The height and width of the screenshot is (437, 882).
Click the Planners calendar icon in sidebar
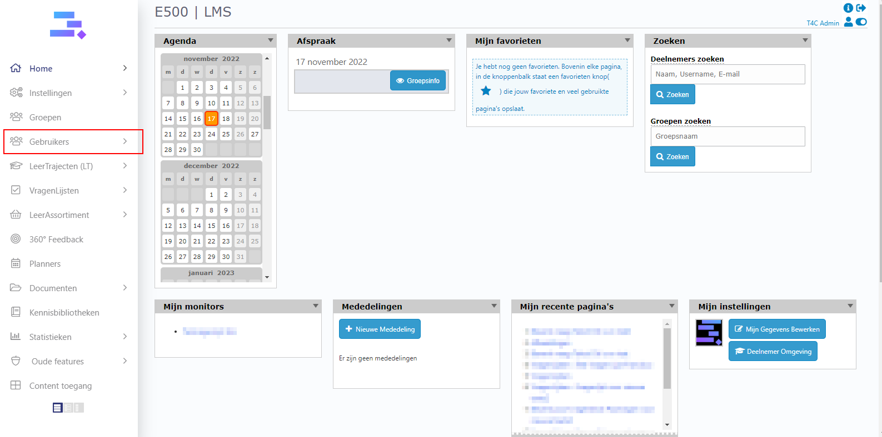click(16, 263)
